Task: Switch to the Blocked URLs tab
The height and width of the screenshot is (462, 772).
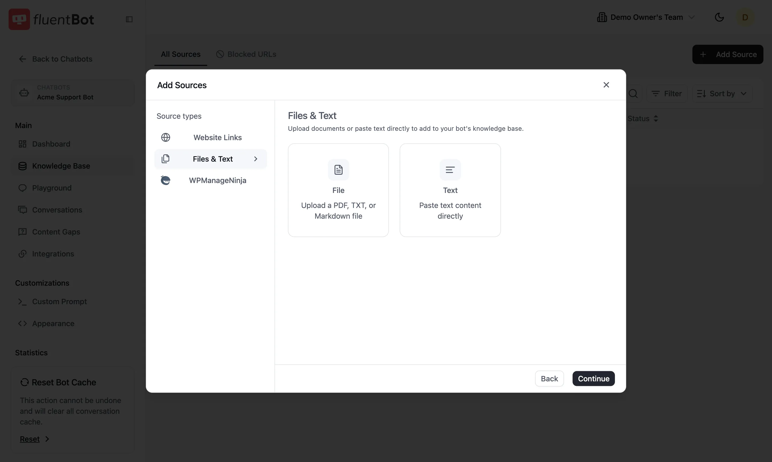Action: (246, 54)
